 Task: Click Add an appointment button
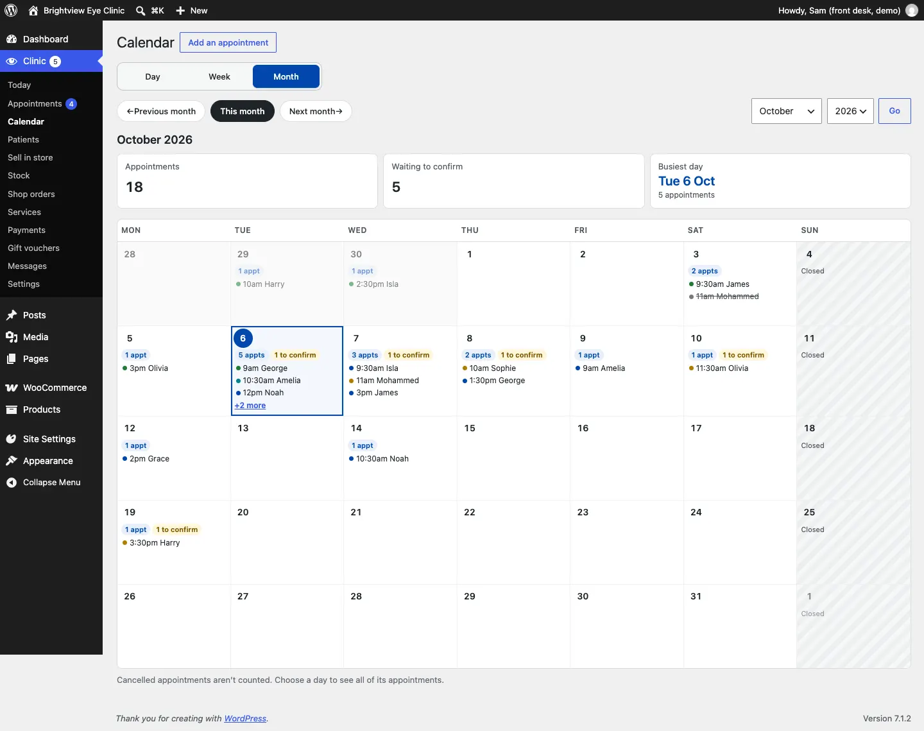[x=228, y=42]
